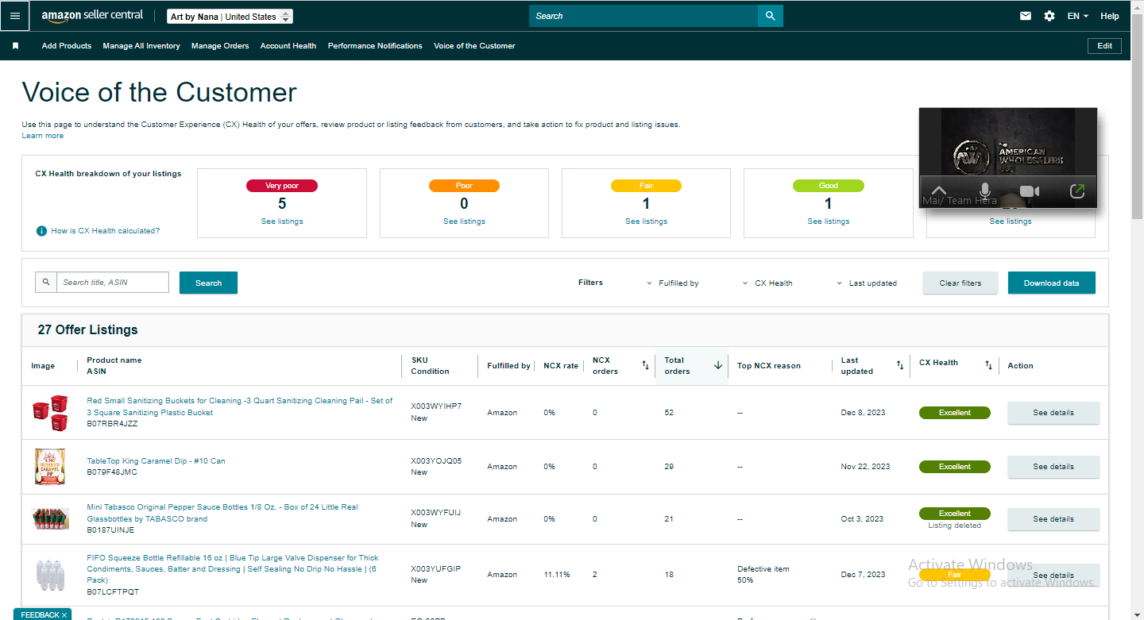Click the share/pop-out icon in meeting overlay
This screenshot has height=620, width=1144.
pos(1077,191)
